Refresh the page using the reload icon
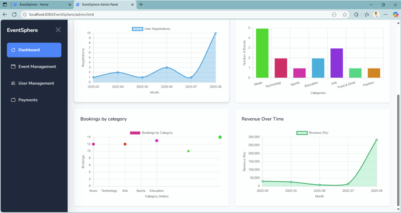 click(14, 15)
